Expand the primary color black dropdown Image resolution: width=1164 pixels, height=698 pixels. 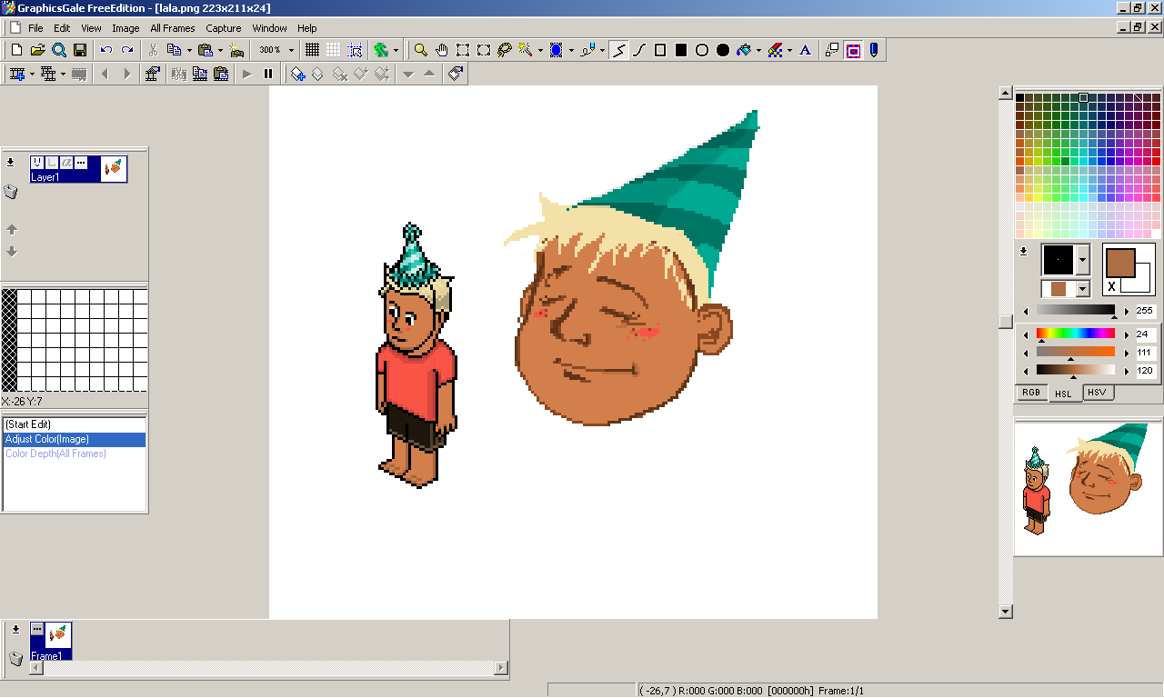pos(1082,261)
